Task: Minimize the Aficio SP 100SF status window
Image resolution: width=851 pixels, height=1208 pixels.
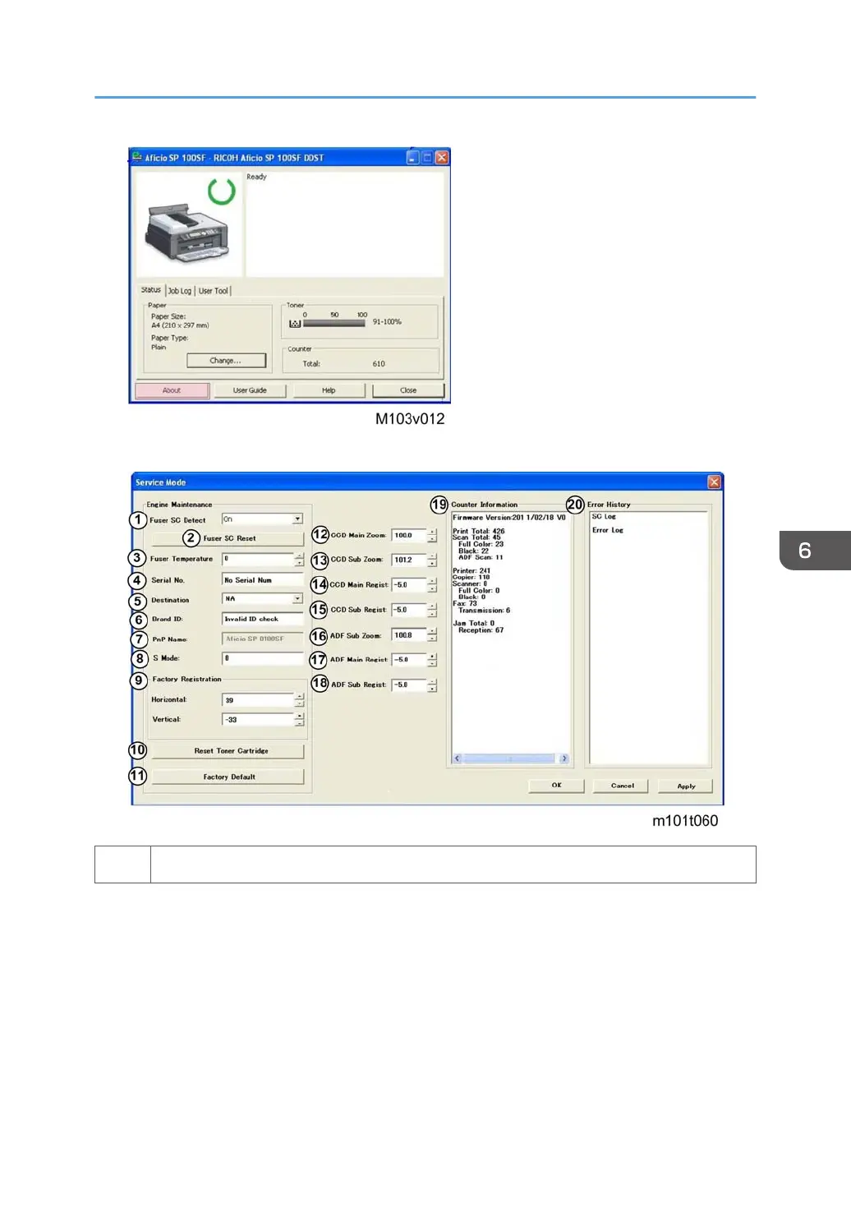Action: tap(412, 157)
